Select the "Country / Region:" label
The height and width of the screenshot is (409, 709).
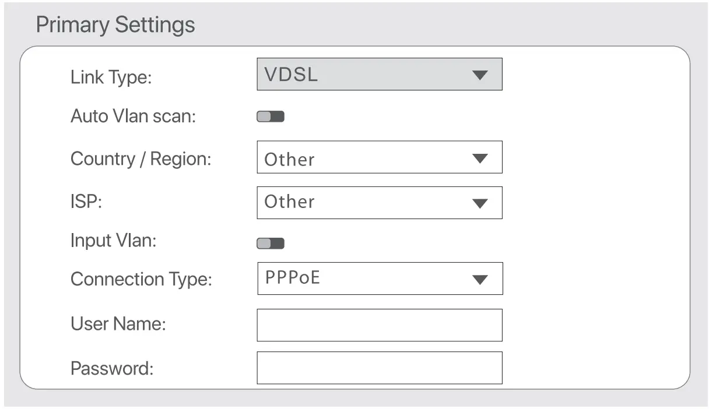point(141,159)
